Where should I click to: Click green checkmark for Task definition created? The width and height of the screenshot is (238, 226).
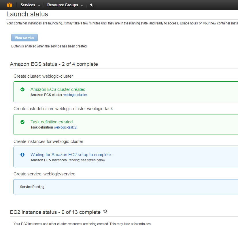[x=22, y=122]
